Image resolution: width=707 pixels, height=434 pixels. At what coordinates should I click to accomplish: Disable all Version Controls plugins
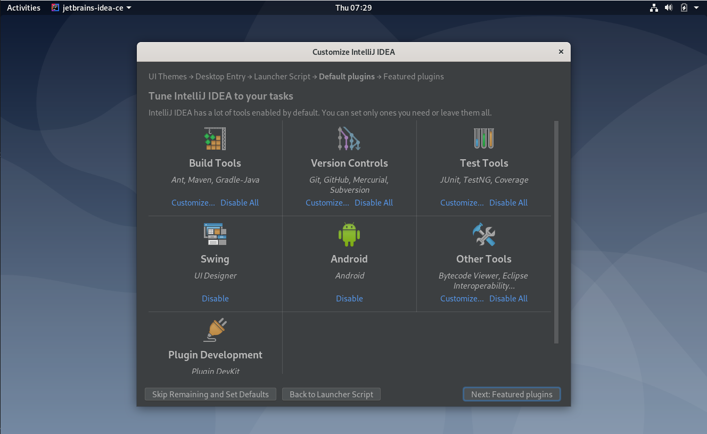[x=374, y=202]
